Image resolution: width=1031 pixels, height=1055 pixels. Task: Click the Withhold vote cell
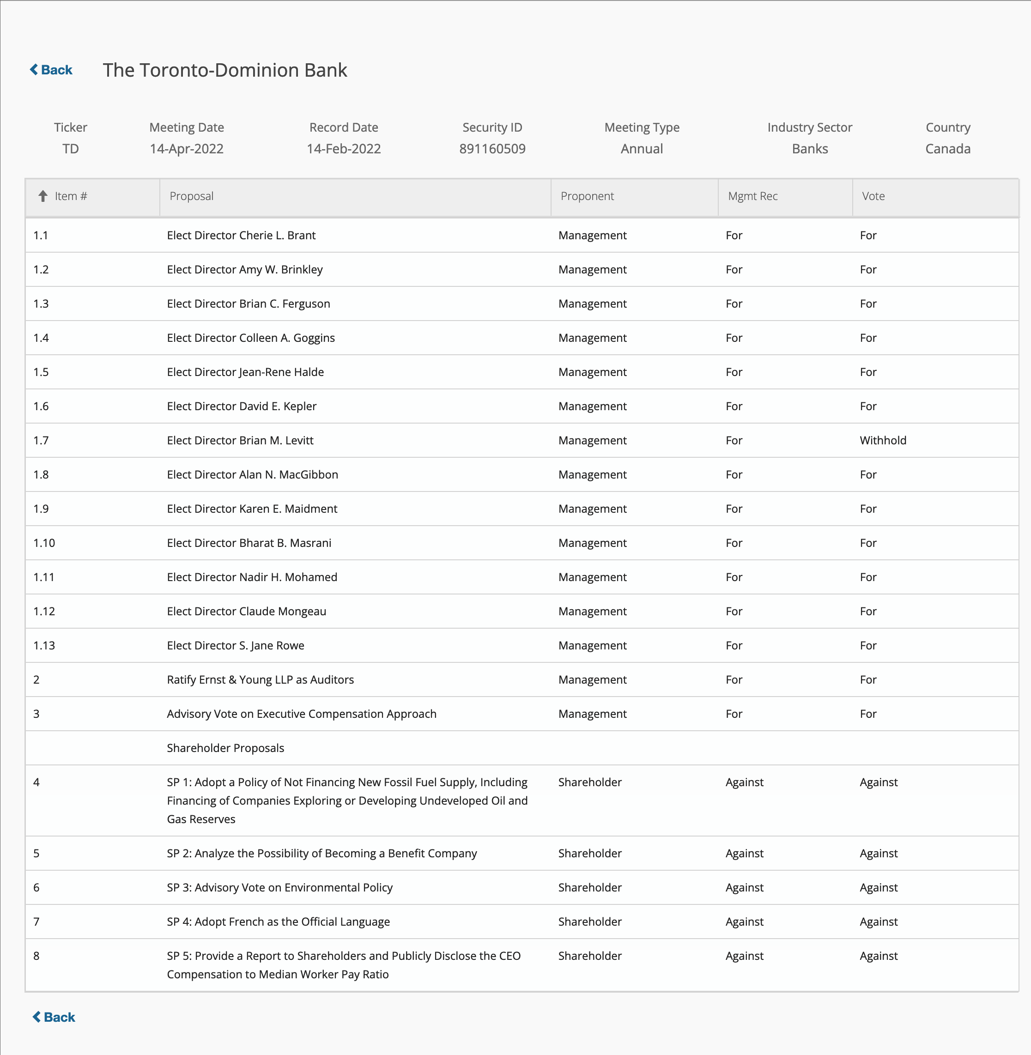(x=883, y=440)
